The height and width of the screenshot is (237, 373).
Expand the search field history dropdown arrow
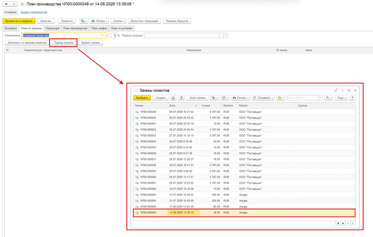(320, 97)
